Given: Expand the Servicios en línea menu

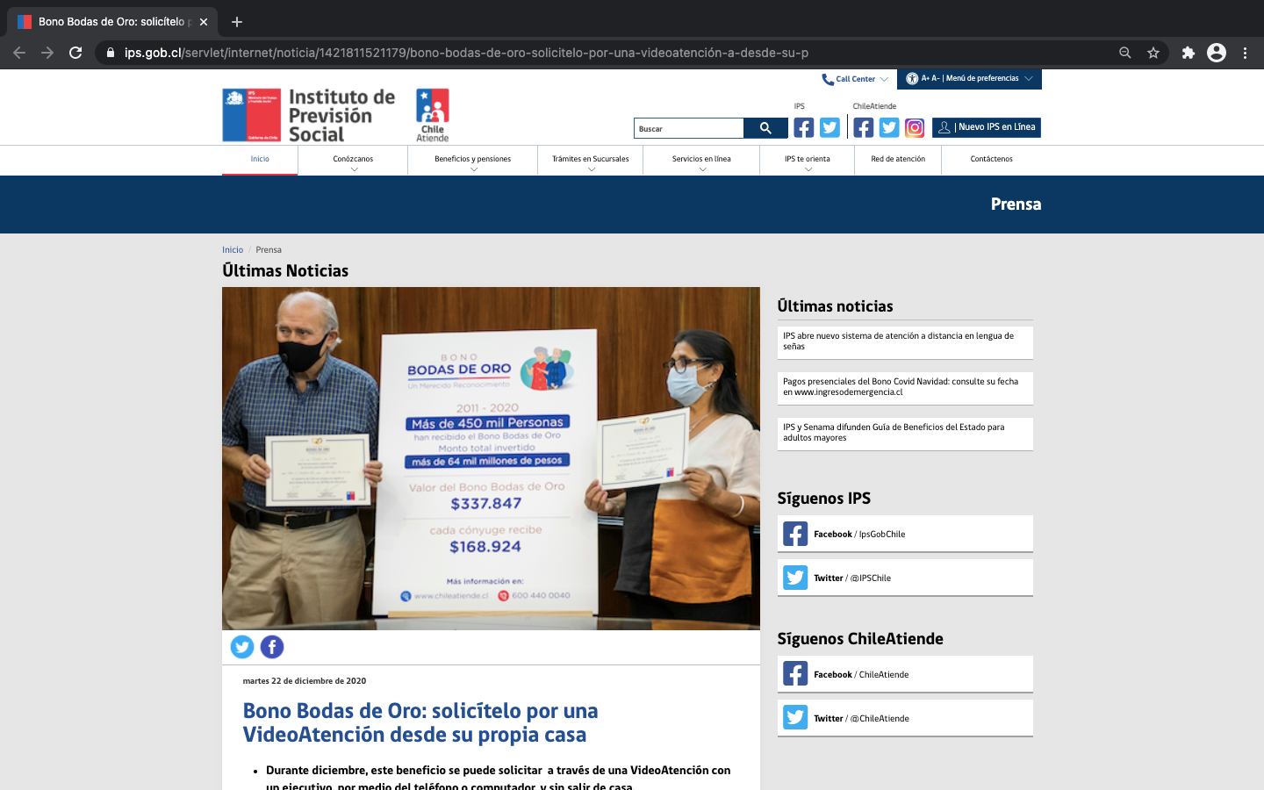Looking at the screenshot, I should 701,161.
